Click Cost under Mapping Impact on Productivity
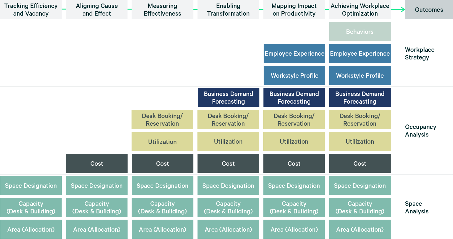 [x=294, y=163]
